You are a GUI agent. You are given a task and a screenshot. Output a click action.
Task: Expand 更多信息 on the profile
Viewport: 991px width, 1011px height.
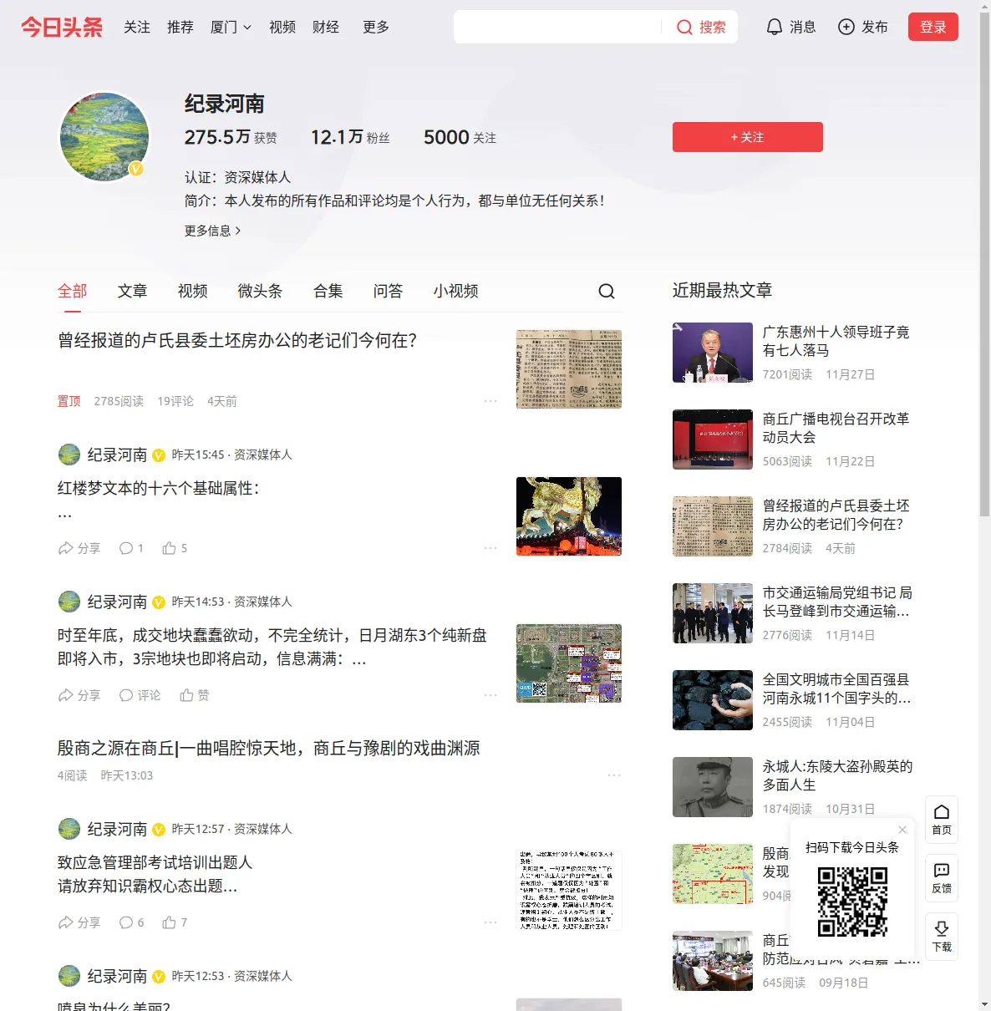click(213, 231)
